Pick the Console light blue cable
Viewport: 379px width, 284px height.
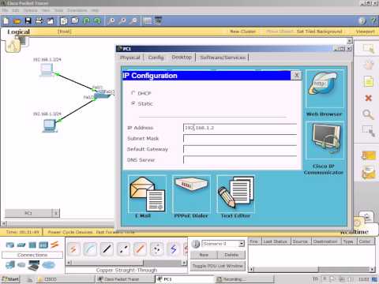tap(90, 248)
